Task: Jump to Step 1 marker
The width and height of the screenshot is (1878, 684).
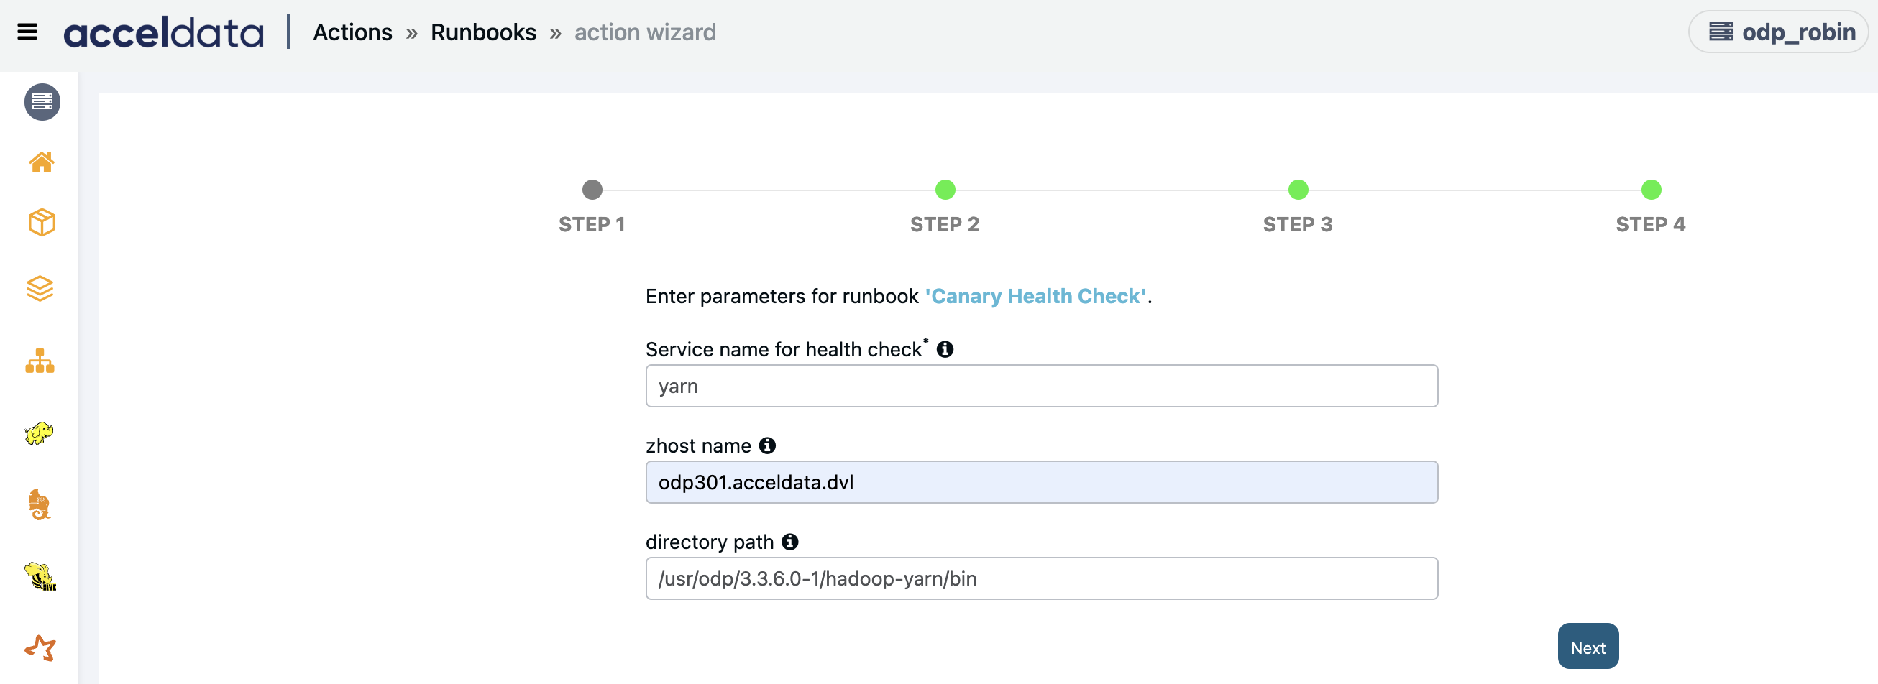Action: [x=592, y=190]
